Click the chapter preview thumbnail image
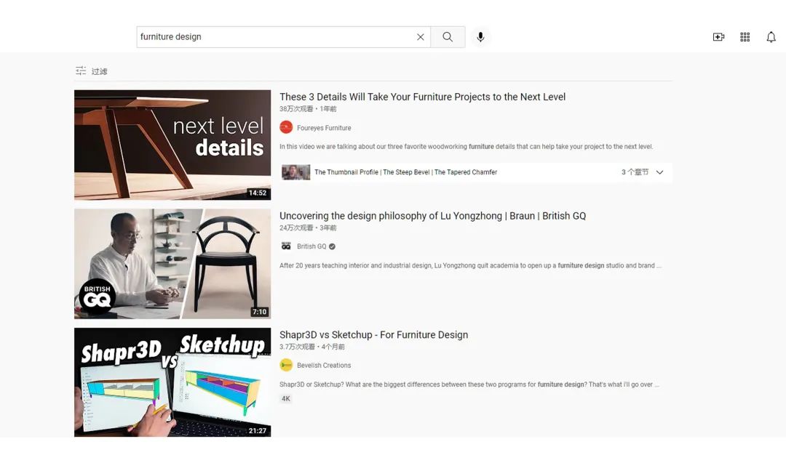The height and width of the screenshot is (471, 786). coord(295,172)
